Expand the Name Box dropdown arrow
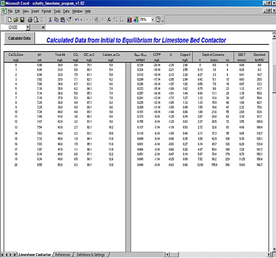The width and height of the screenshot is (276, 258). 28,27
